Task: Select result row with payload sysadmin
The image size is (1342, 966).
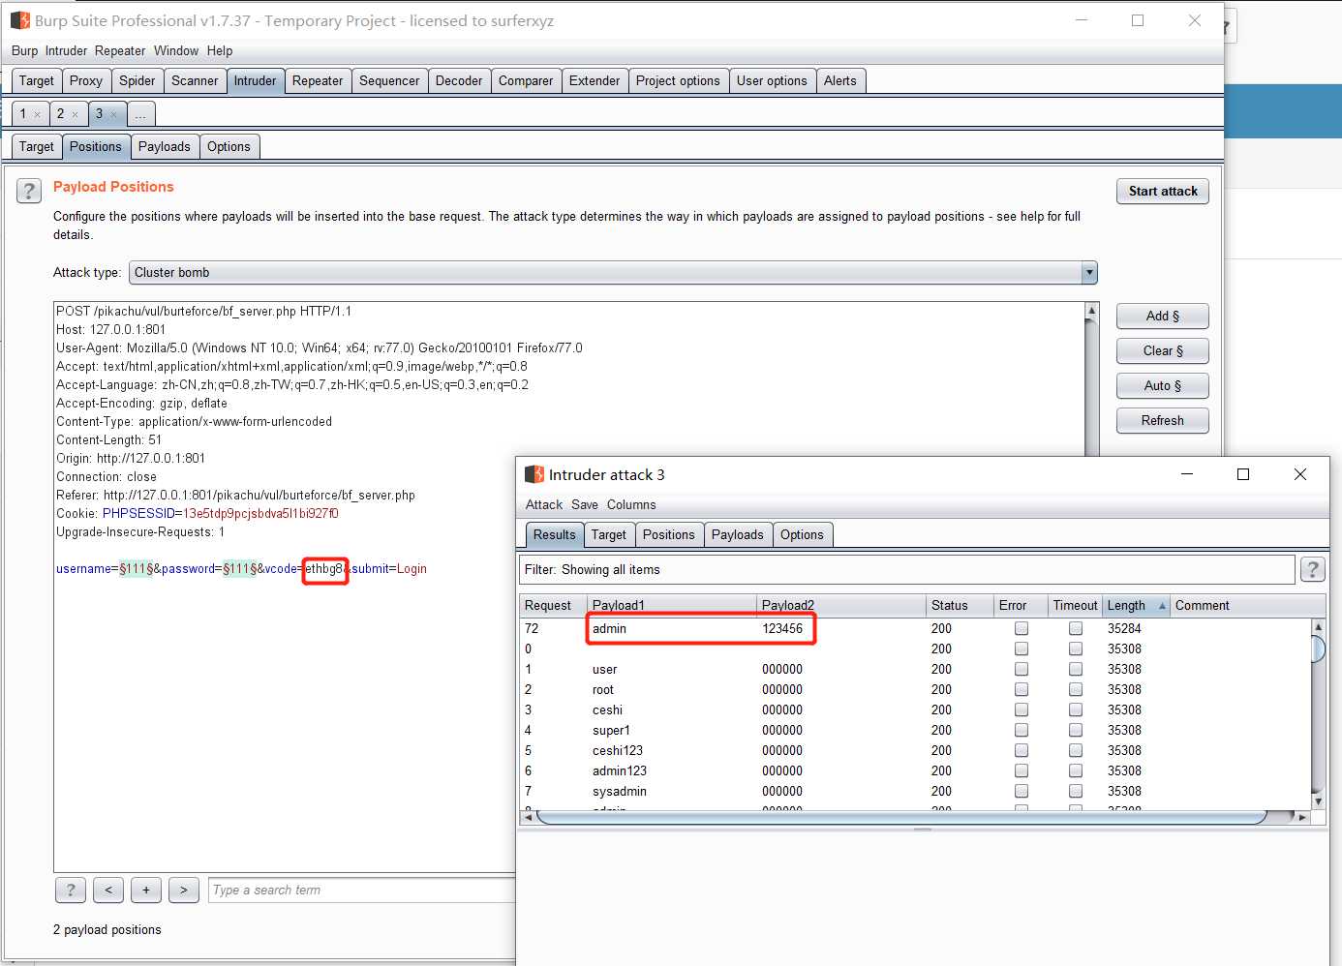Action: (916, 791)
